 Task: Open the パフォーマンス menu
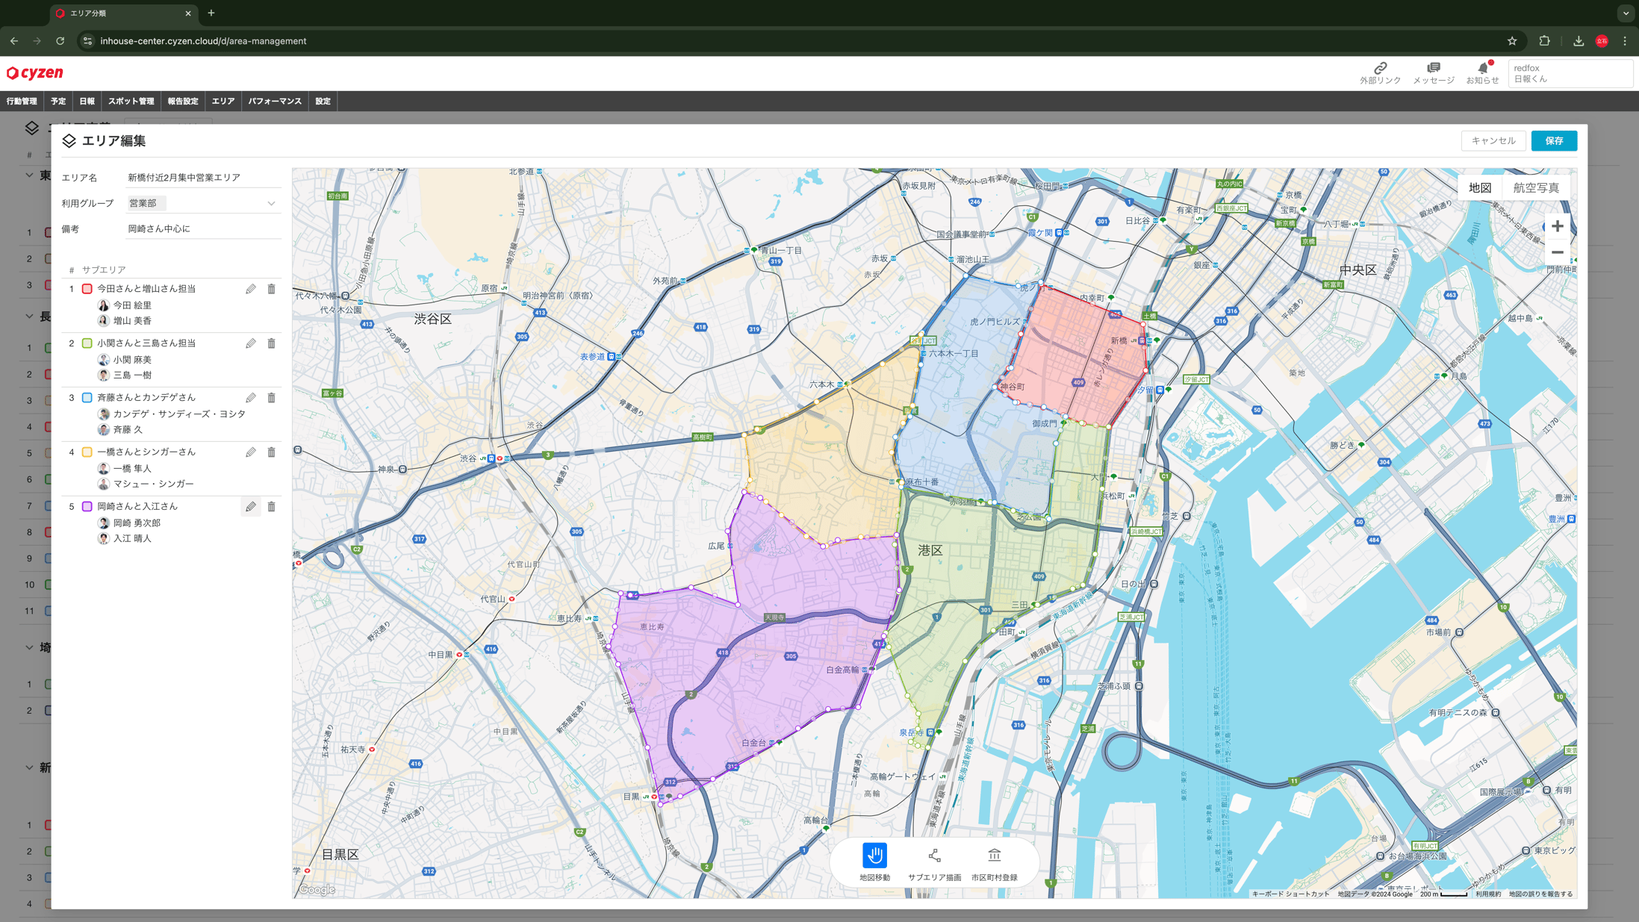point(274,102)
